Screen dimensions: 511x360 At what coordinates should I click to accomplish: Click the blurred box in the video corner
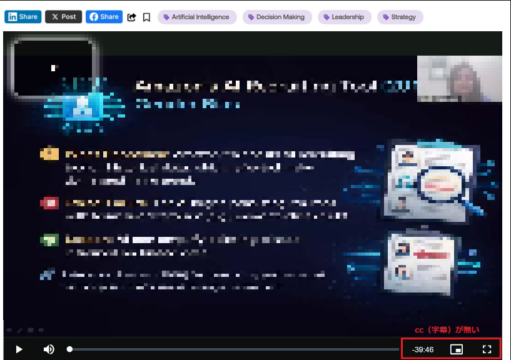54,68
